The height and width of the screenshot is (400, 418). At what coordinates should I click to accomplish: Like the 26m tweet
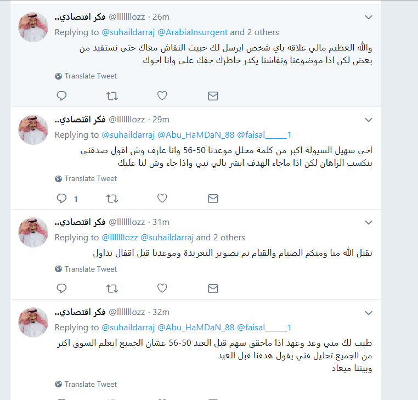coord(162,95)
